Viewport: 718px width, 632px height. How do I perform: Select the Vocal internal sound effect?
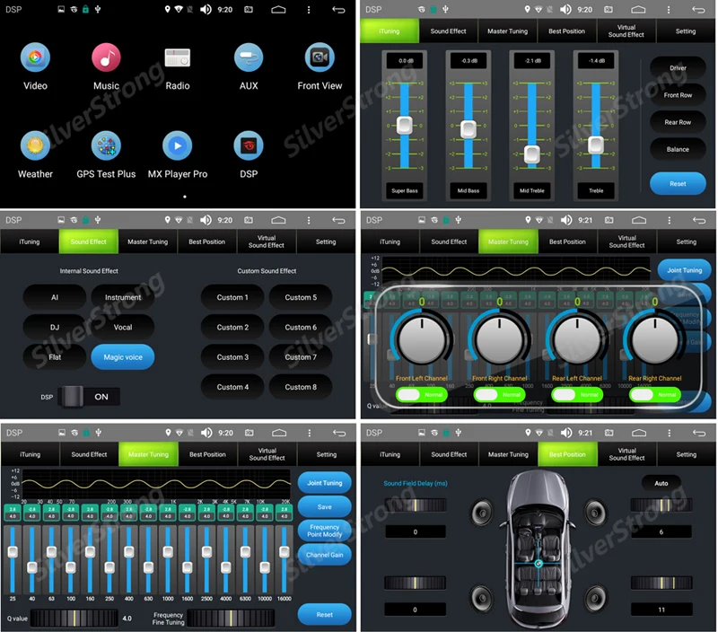[123, 328]
